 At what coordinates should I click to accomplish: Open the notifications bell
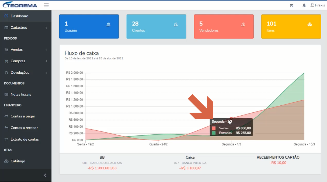point(304,5)
